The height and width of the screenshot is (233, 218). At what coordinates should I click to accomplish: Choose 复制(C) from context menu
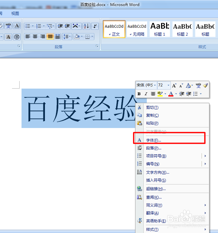(172, 115)
